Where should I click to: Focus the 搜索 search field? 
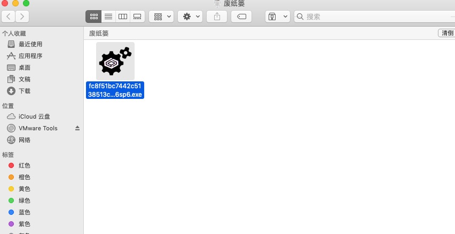pos(374,16)
